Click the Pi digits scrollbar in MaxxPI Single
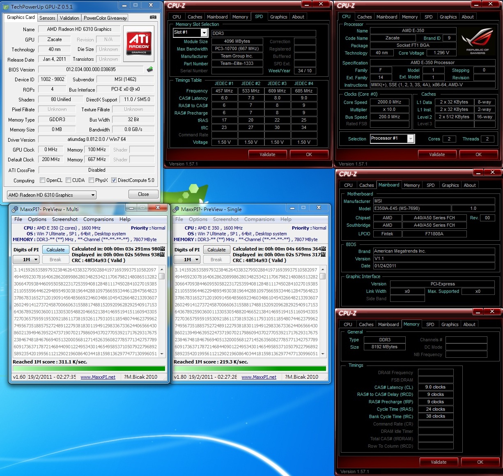The image size is (503, 476). pyautogui.click(x=323, y=311)
